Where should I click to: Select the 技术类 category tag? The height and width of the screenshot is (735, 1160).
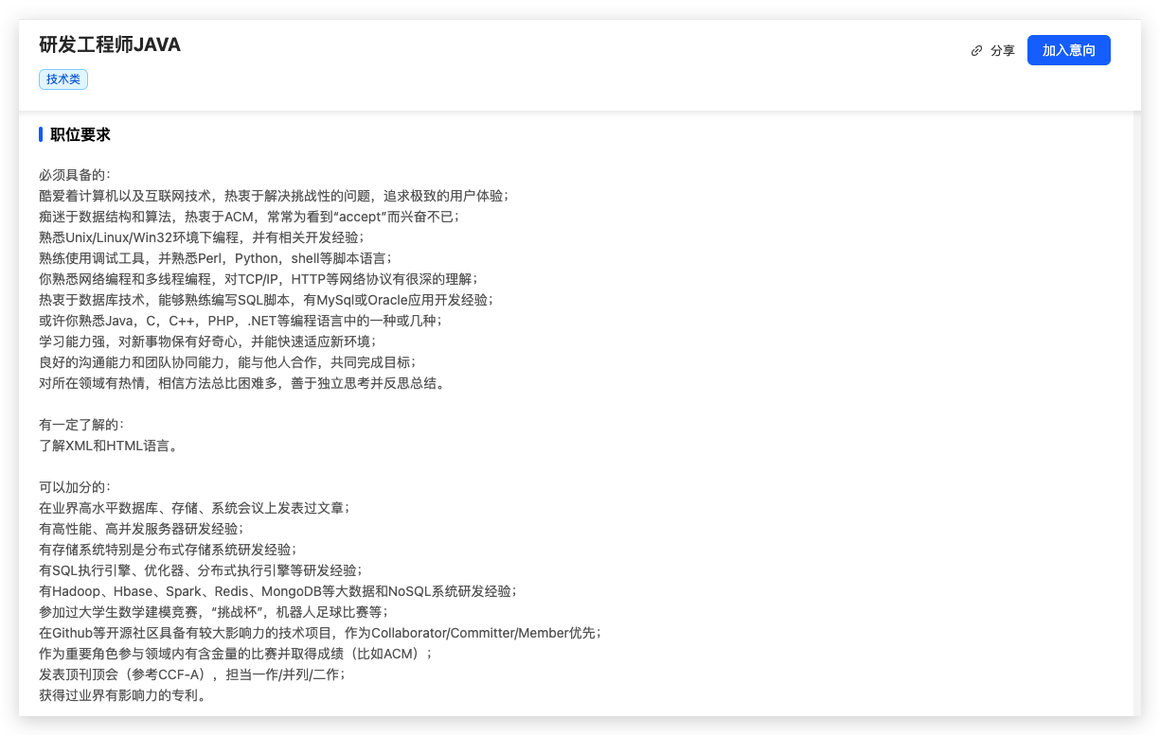click(x=63, y=79)
